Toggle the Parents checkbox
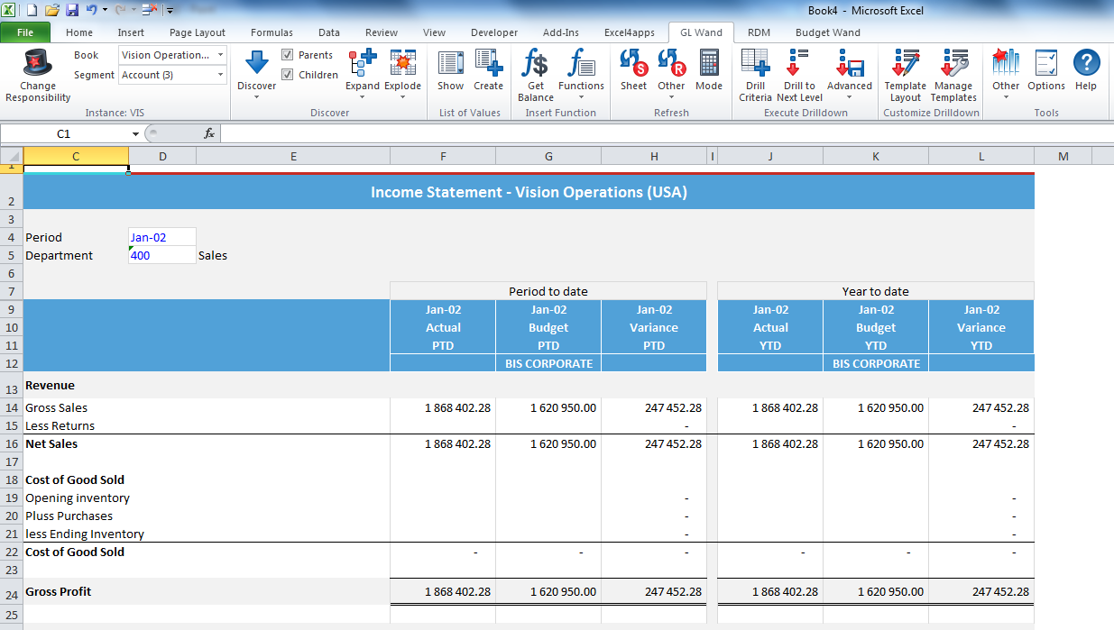This screenshot has height=630, width=1114. tap(287, 55)
